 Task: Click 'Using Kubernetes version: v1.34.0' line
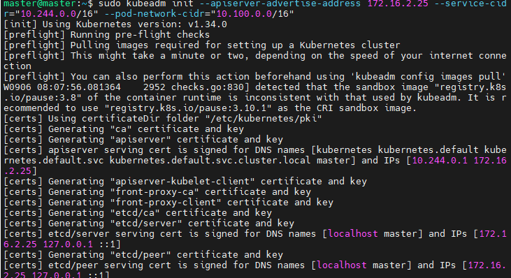[x=135, y=24]
